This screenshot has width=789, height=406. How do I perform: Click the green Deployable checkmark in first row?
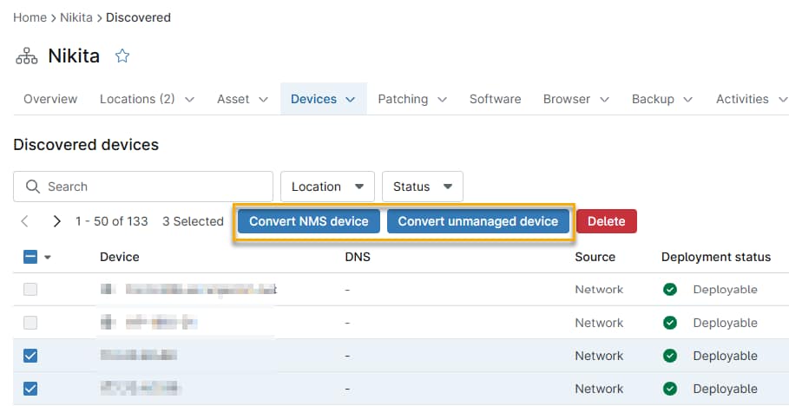[x=670, y=290]
